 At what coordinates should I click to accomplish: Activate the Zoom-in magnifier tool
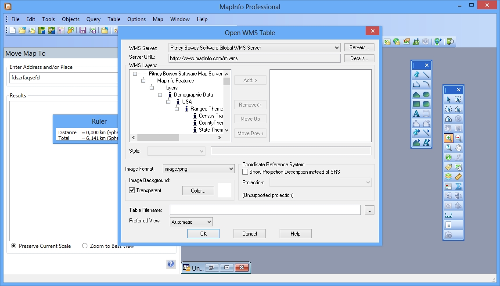(x=448, y=138)
